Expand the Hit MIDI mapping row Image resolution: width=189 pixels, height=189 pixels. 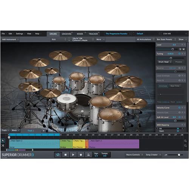pyautogui.click(x=158, y=129)
